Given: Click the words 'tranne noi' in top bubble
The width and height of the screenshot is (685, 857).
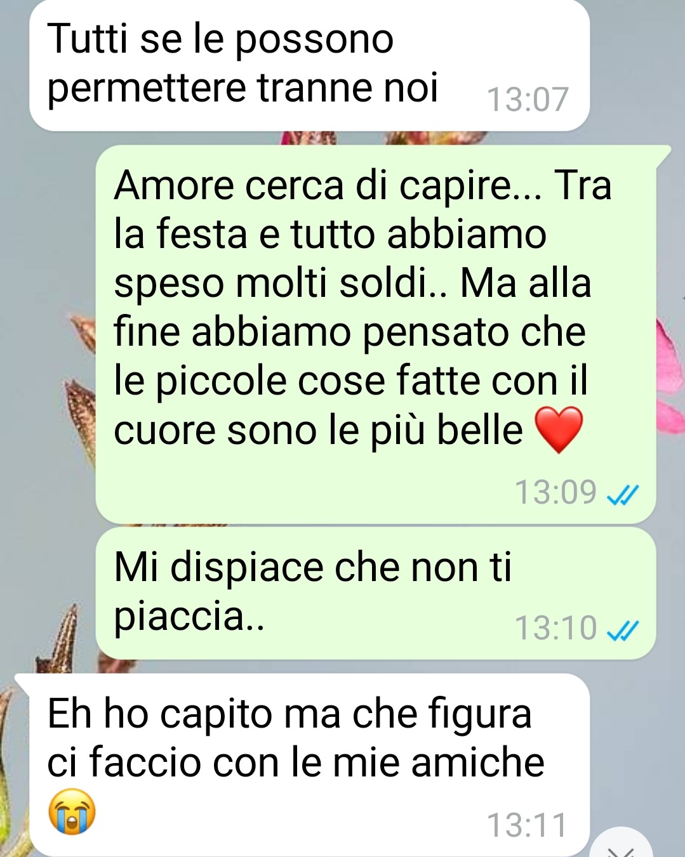Looking at the screenshot, I should click(x=348, y=88).
